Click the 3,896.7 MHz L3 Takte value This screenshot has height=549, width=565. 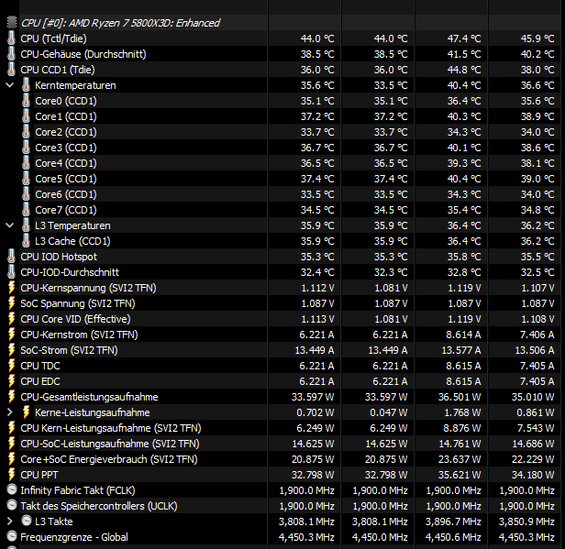click(453, 522)
